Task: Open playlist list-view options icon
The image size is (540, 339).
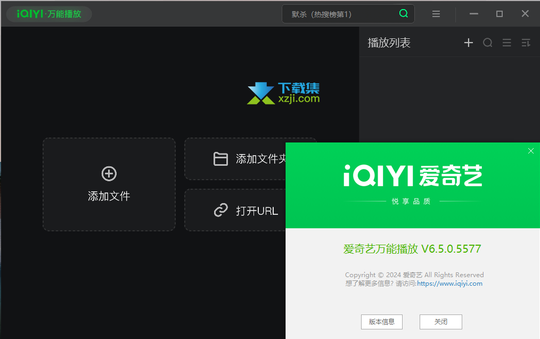Action: coord(506,43)
